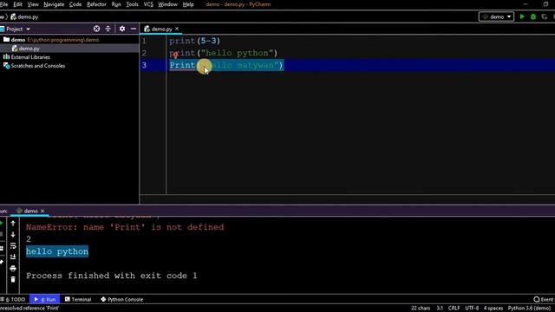Screen dimensions: 555x312
Task: Toggle scroll to end icon in Run console
Action: coord(13,257)
